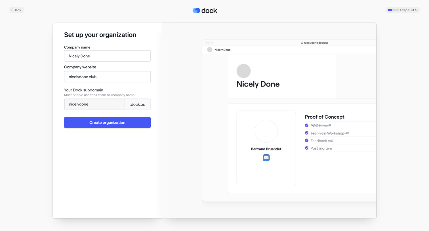Click the Feedback call task text

(x=322, y=141)
